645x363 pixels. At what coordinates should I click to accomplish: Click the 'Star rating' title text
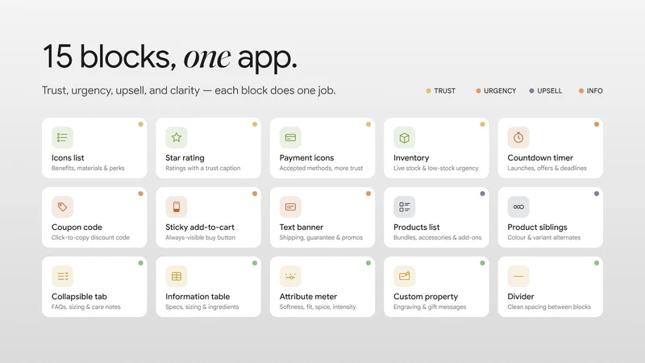(x=185, y=158)
